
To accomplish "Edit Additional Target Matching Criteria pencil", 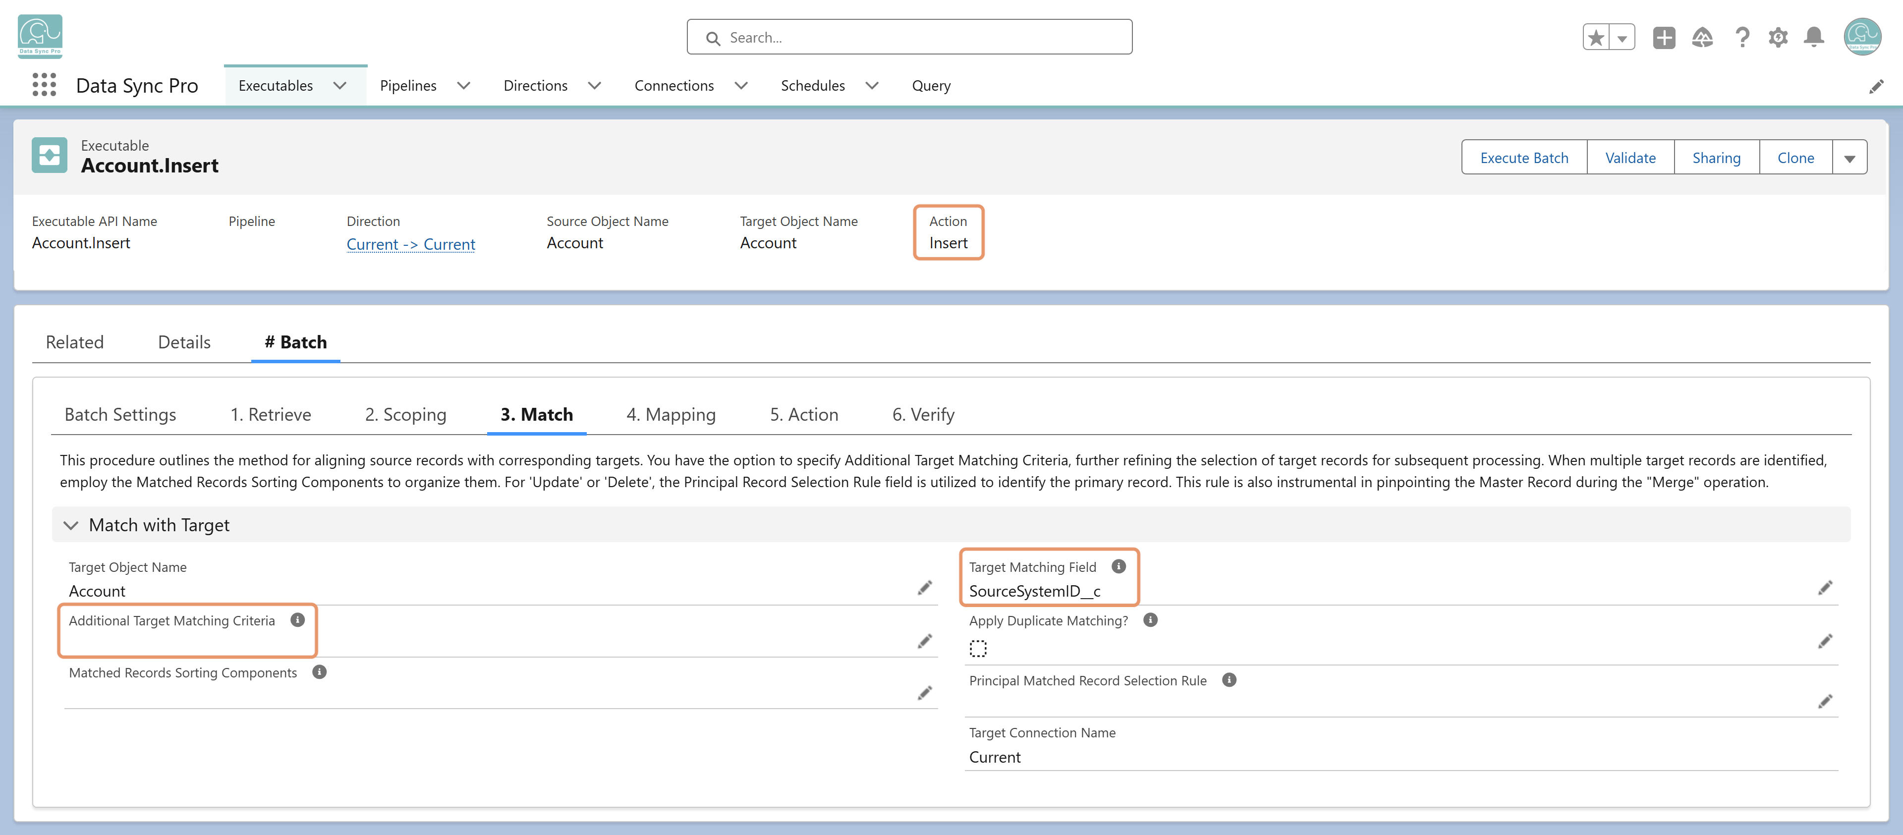I will 924,641.
